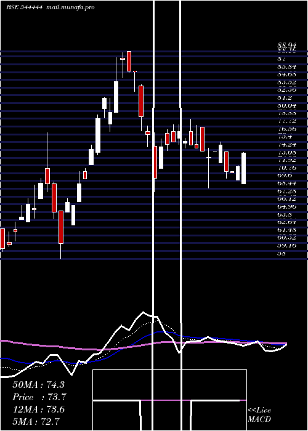Viewport: 308px width, 431px height.
Task: Click the '<<Live MACD' label
Action: [259, 415]
